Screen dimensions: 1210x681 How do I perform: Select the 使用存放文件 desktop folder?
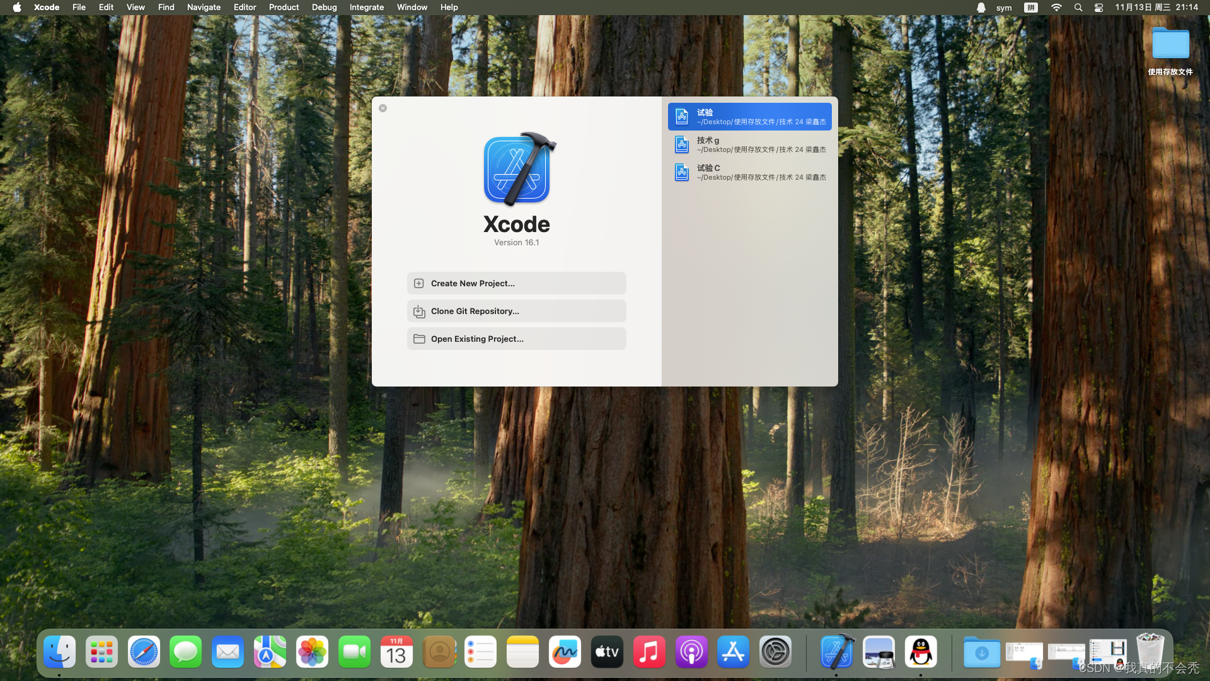tap(1170, 50)
